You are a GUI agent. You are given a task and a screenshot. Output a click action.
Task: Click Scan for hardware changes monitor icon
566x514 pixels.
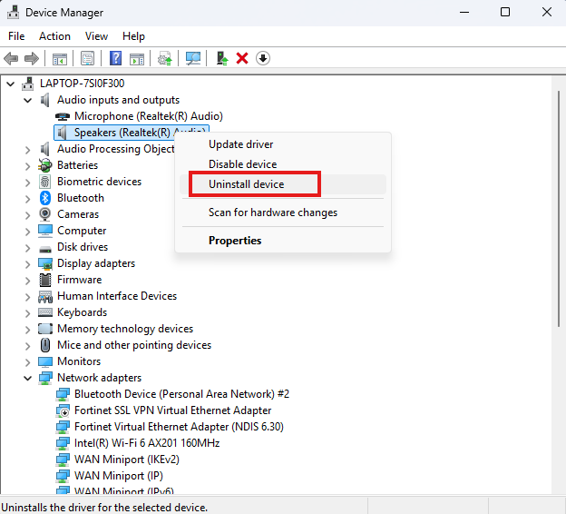click(x=193, y=58)
